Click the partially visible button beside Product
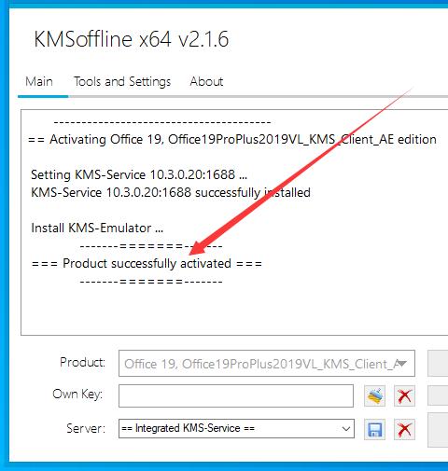 coord(438,364)
